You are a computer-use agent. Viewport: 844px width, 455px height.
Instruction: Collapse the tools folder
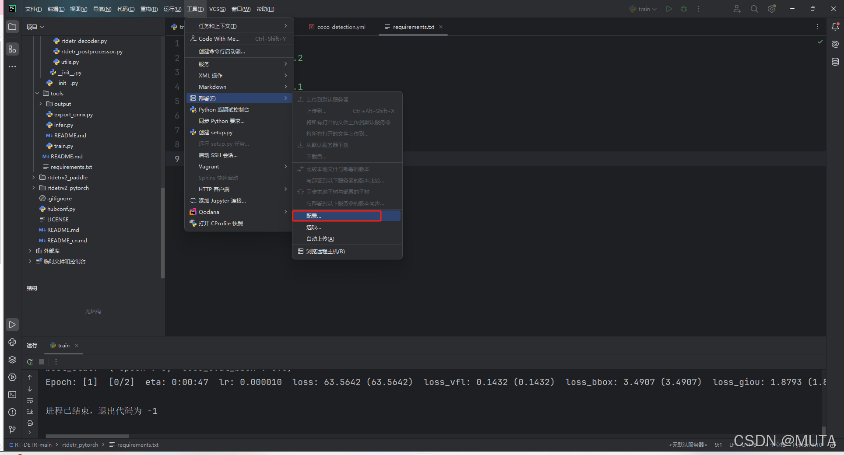pos(37,93)
